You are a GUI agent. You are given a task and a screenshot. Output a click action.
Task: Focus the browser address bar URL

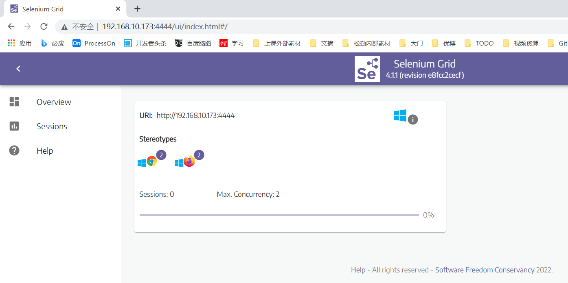click(x=165, y=27)
